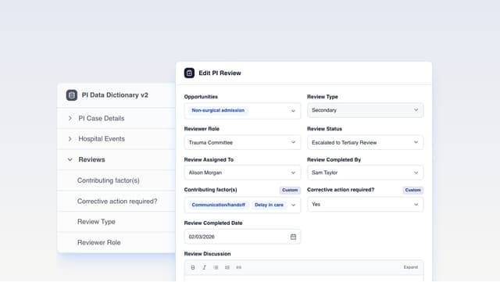This screenshot has height=282, width=500.
Task: Click the Edit PI Review clipboard icon
Action: (189, 73)
